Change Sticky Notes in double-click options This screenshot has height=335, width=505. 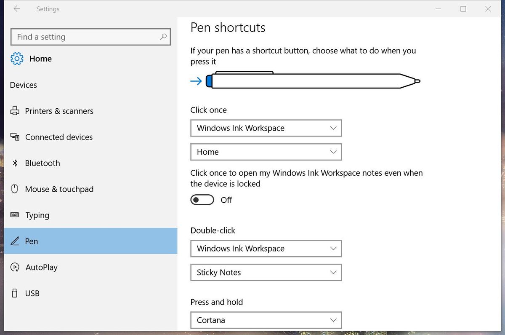(266, 272)
